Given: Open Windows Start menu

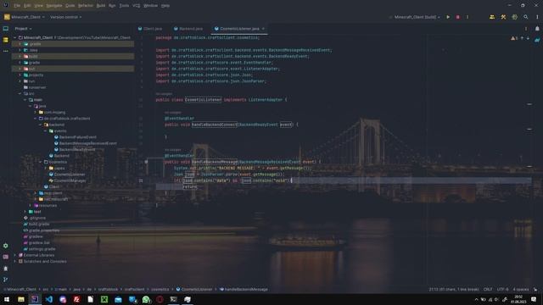Looking at the screenshot, I should pyautogui.click(x=7, y=299).
